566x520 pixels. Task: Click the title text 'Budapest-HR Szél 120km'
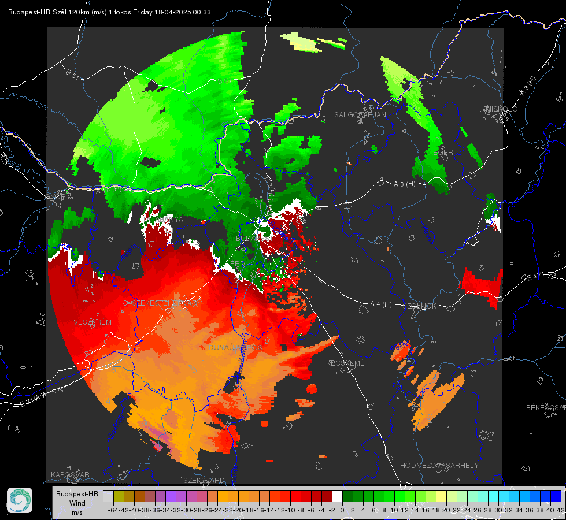pos(49,12)
